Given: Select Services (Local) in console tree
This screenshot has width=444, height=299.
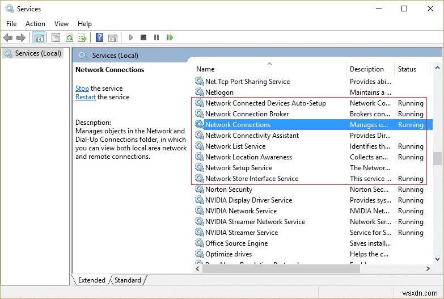Looking at the screenshot, I should click(x=38, y=53).
